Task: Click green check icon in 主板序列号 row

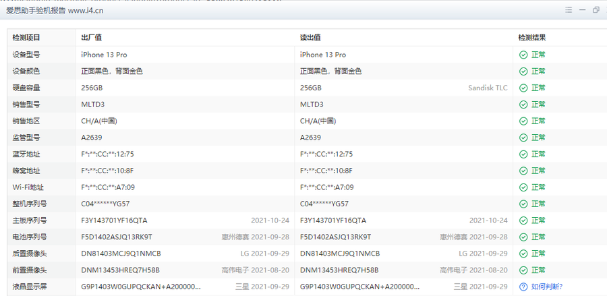Action: [x=523, y=220]
